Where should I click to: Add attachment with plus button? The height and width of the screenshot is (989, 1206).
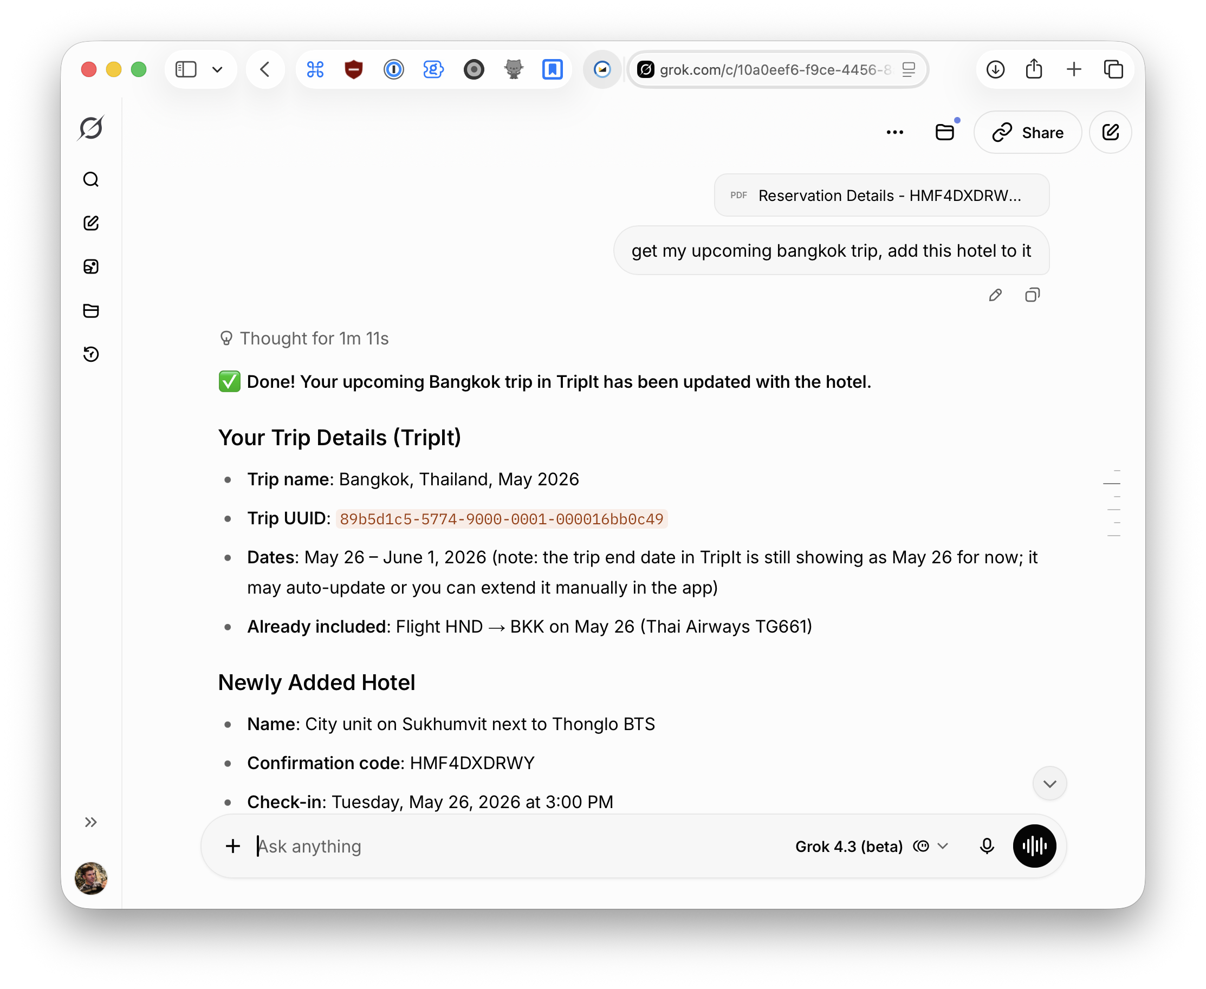click(x=232, y=846)
